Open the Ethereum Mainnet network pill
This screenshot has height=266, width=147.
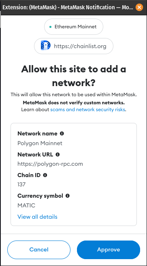[x=74, y=27]
